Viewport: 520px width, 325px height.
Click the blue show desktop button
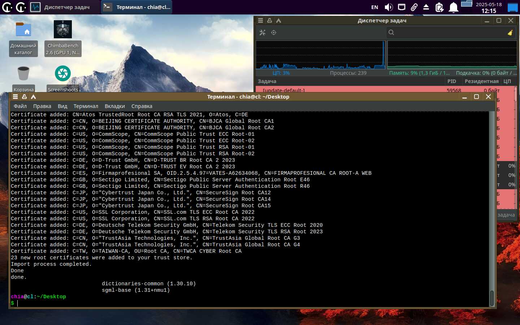(x=513, y=8)
